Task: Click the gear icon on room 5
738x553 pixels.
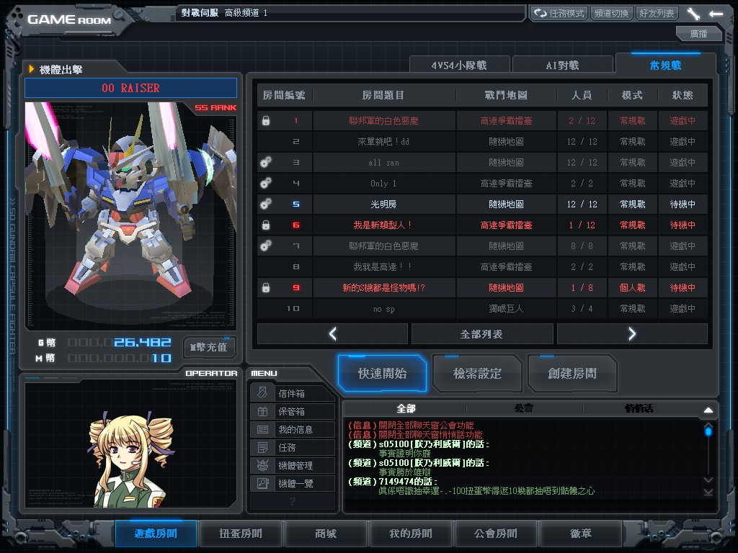Action: click(x=265, y=204)
